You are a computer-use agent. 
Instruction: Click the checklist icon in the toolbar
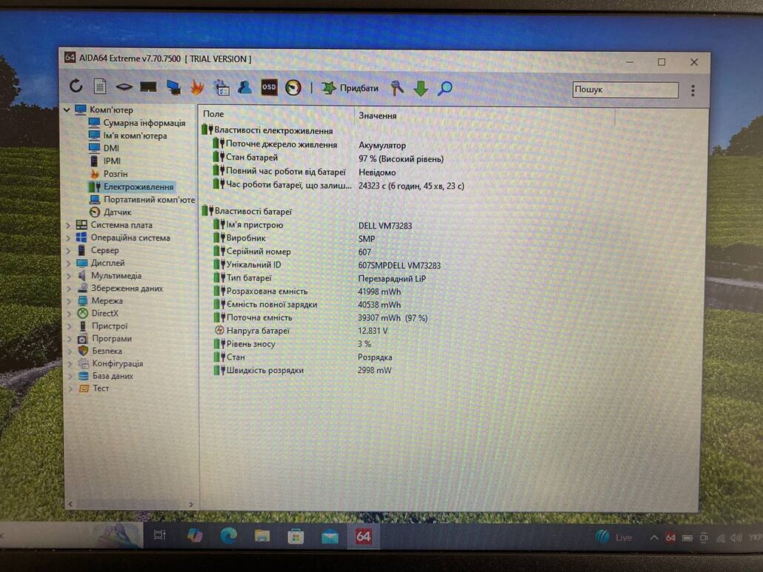pos(221,87)
